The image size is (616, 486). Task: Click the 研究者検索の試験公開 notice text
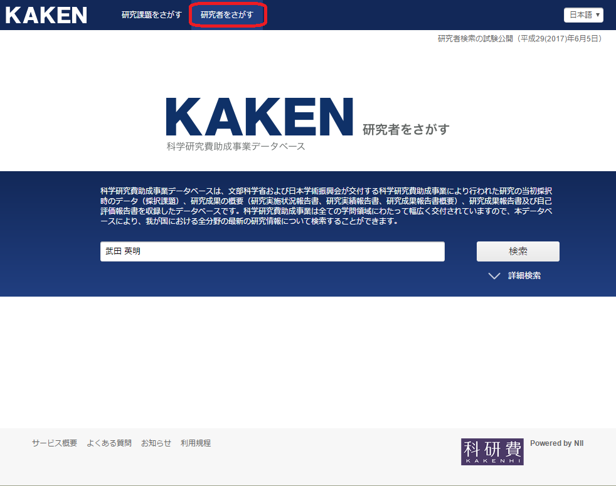coord(519,38)
